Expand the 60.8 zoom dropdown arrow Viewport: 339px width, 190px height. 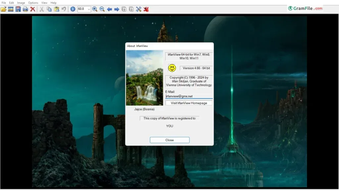click(x=89, y=9)
